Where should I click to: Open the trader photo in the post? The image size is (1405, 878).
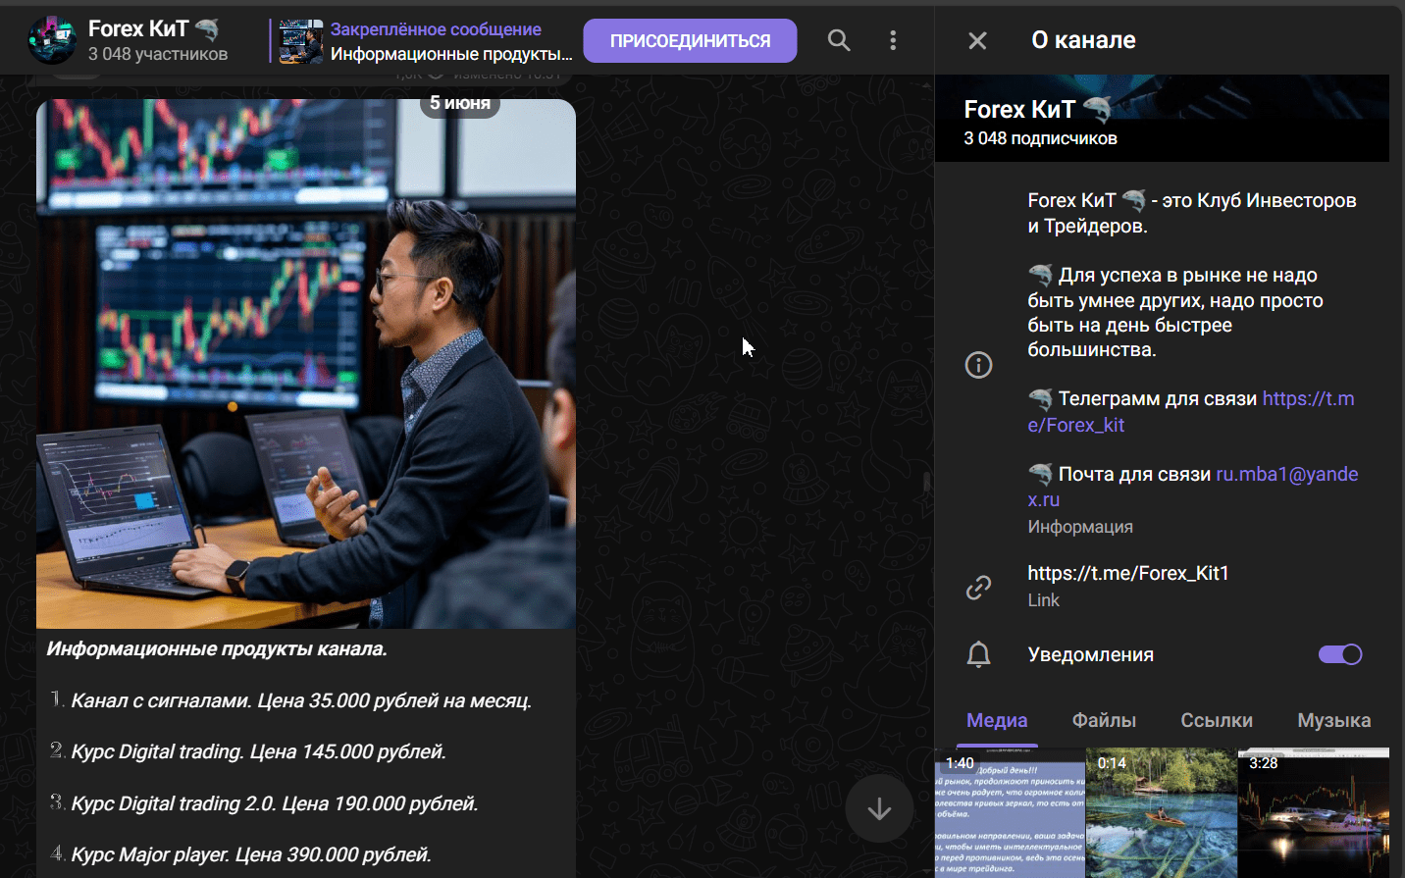coord(306,364)
